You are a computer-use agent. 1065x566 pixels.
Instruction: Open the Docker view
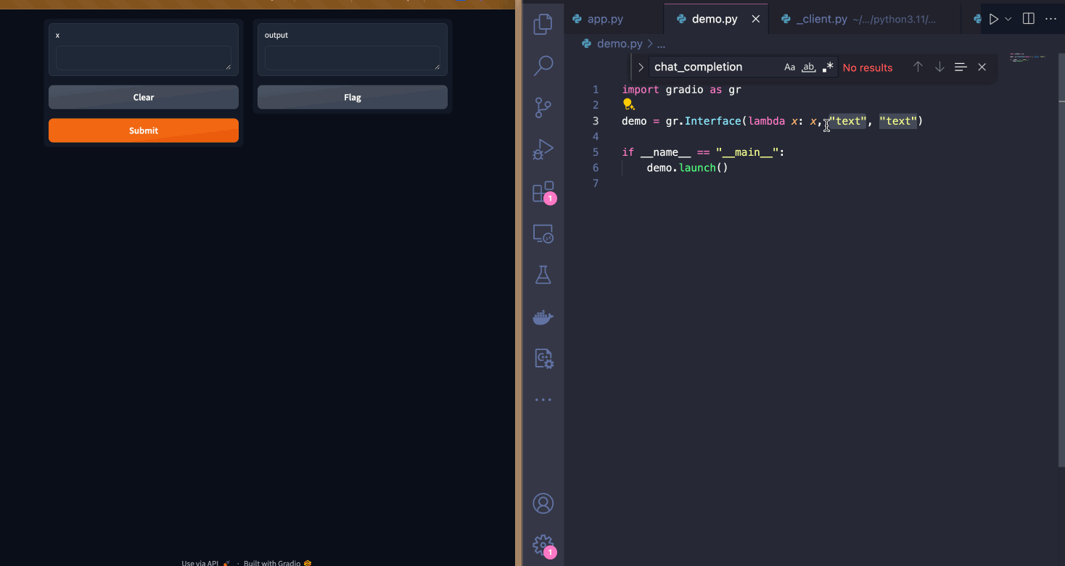pyautogui.click(x=543, y=317)
